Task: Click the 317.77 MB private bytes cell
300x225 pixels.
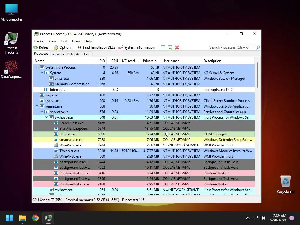Action: point(151,151)
